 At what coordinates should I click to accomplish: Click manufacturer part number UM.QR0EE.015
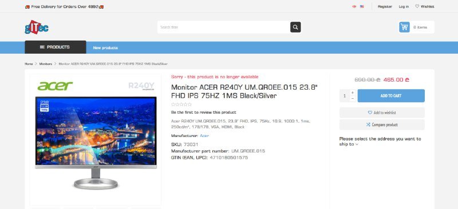[248, 151]
